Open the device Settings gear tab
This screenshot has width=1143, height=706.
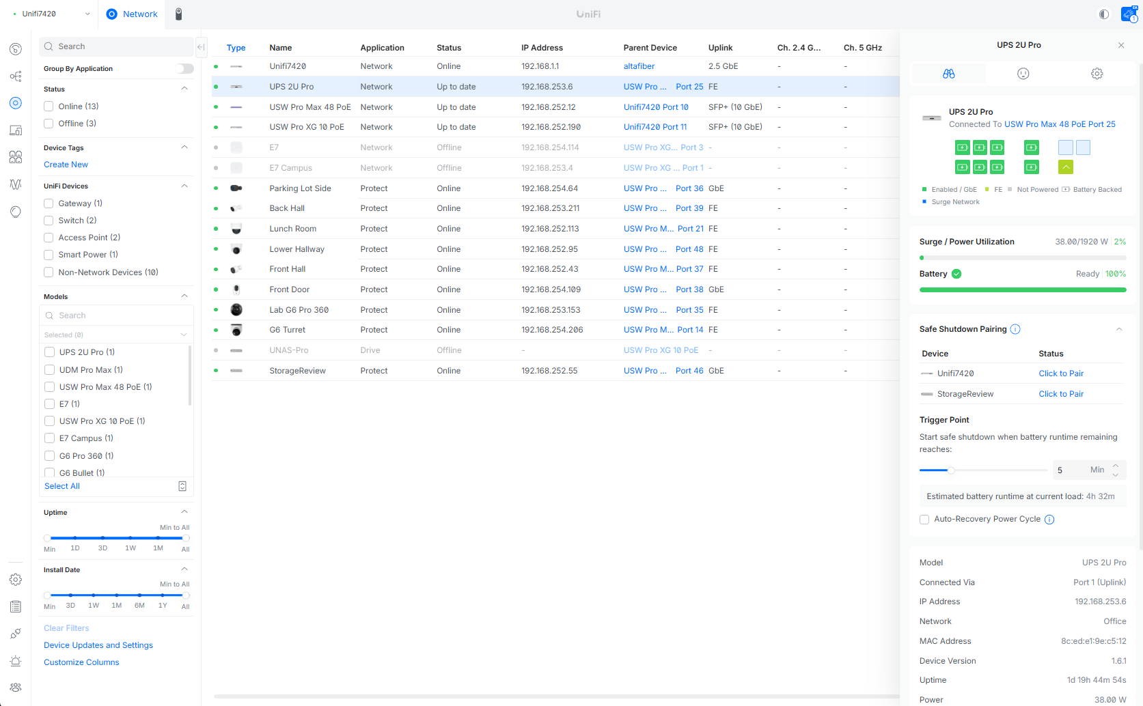coord(1097,74)
